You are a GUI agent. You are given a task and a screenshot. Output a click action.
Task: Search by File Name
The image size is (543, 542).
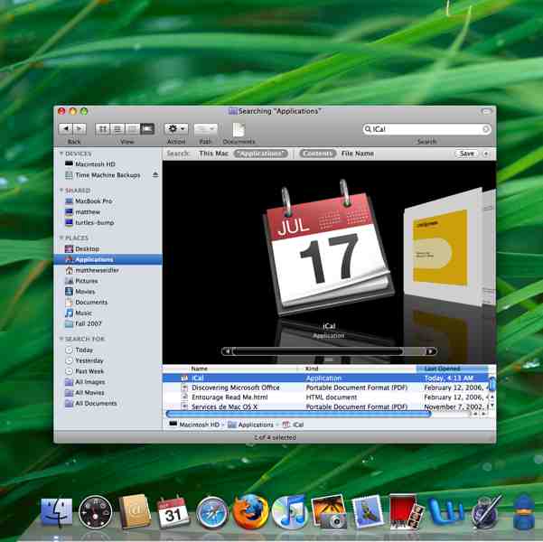point(358,154)
